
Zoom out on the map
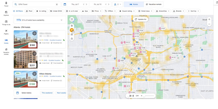point(209,24)
